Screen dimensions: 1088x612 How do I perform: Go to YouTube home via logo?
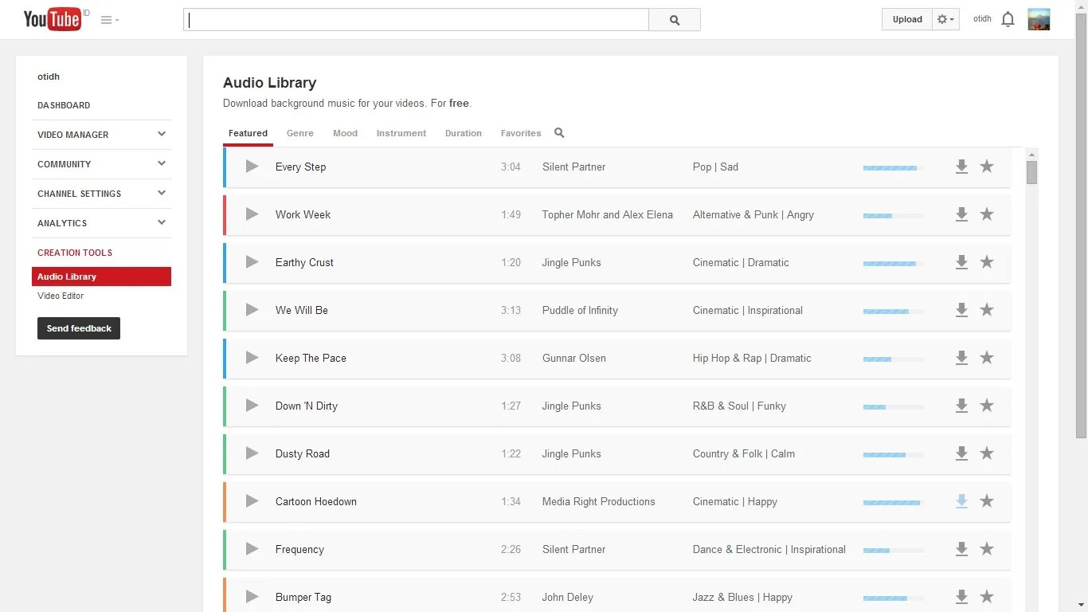[53, 19]
